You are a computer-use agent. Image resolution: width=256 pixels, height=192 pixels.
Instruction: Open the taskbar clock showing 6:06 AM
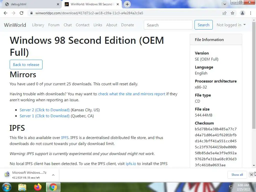coord(243,187)
